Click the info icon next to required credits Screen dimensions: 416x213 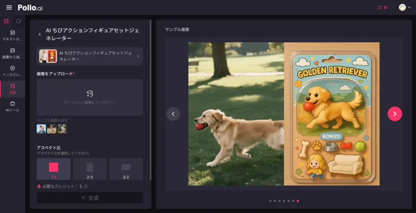85,187
